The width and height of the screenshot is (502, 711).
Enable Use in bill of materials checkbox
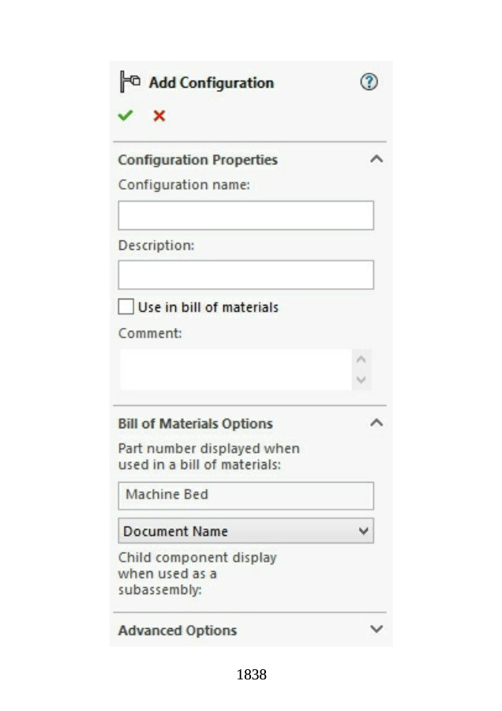click(126, 307)
